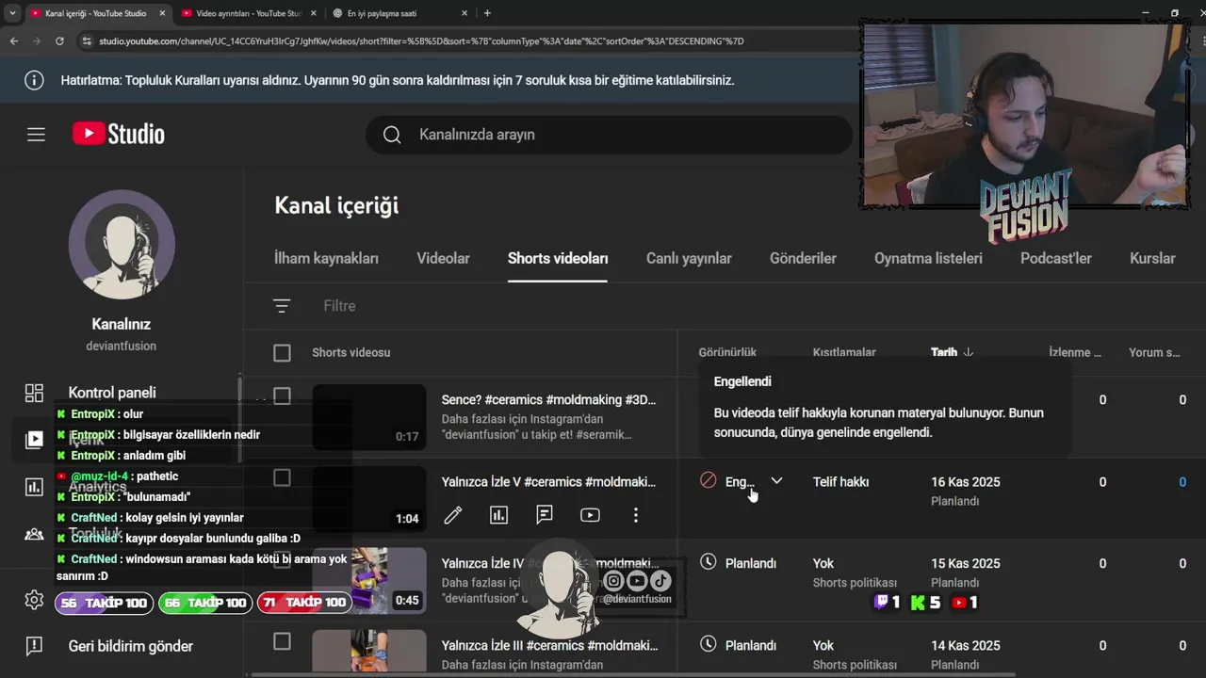Viewport: 1206px width, 678px height.
Task: Click the horizontal scrollbar at bottom
Action: tap(631, 673)
